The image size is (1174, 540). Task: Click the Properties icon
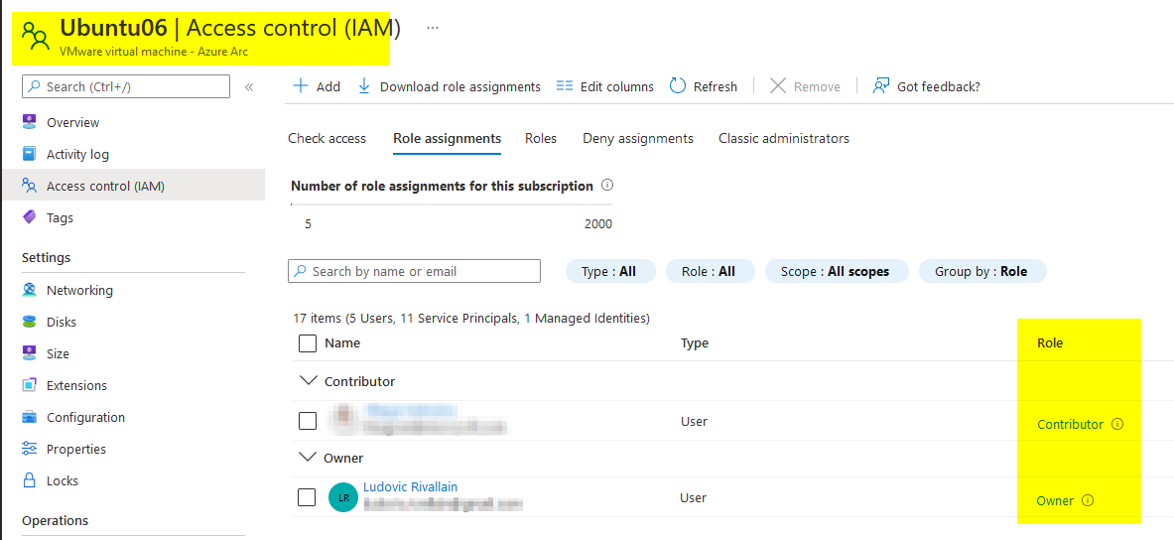pyautogui.click(x=29, y=449)
